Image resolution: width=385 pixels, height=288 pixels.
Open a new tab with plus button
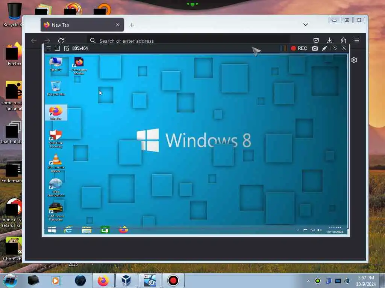(132, 25)
